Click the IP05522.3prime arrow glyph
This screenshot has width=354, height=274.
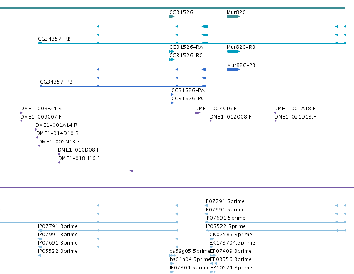point(39,255)
